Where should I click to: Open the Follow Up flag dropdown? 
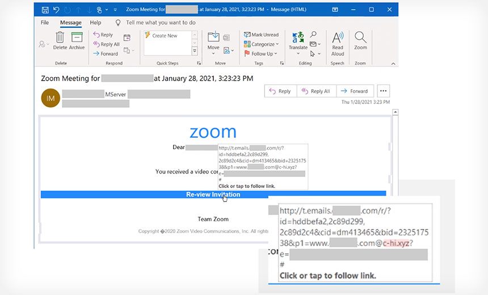[260, 53]
